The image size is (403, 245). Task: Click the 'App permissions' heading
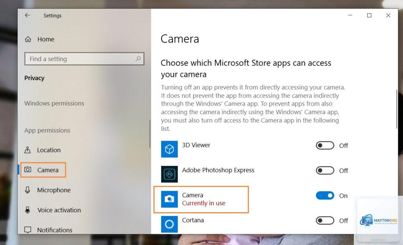tap(47, 130)
